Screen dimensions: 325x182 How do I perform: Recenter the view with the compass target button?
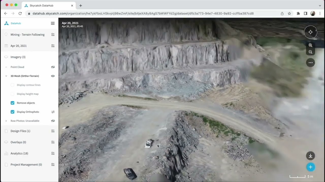click(x=310, y=32)
